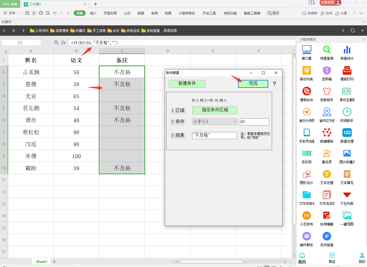The image size is (367, 267).
Task: Open the 接口通 mini-app
Action: tap(306, 53)
